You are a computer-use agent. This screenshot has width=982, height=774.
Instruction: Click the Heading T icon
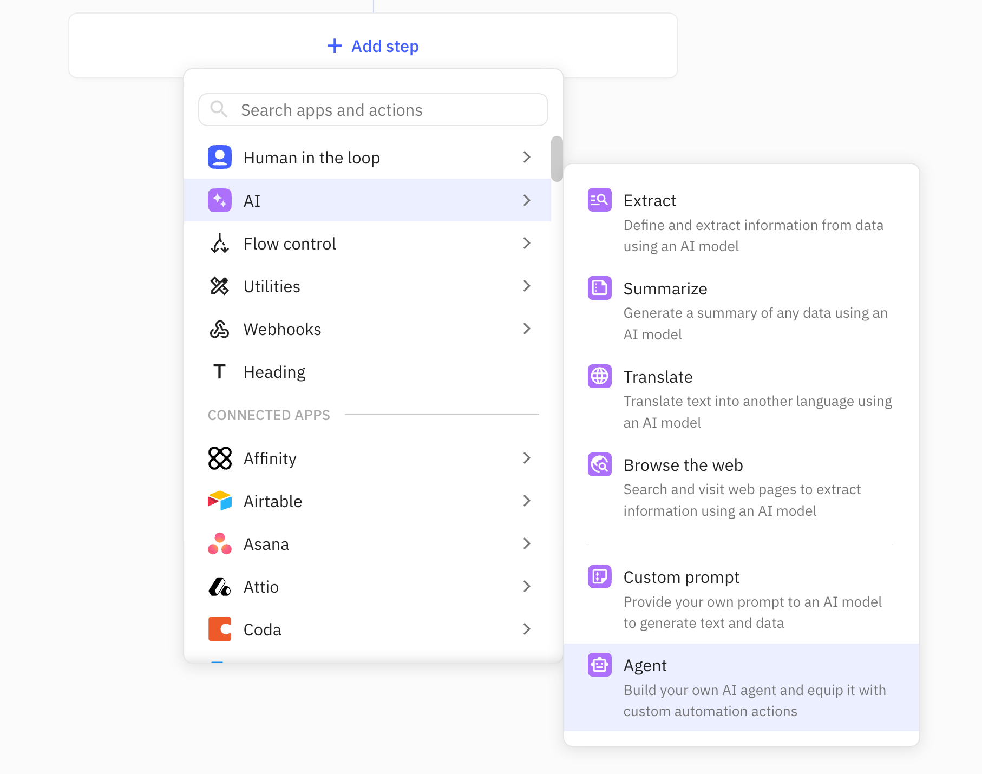pyautogui.click(x=219, y=372)
